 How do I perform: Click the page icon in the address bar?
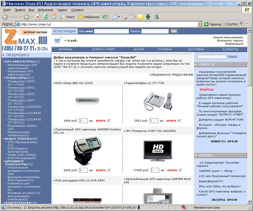[18, 24]
